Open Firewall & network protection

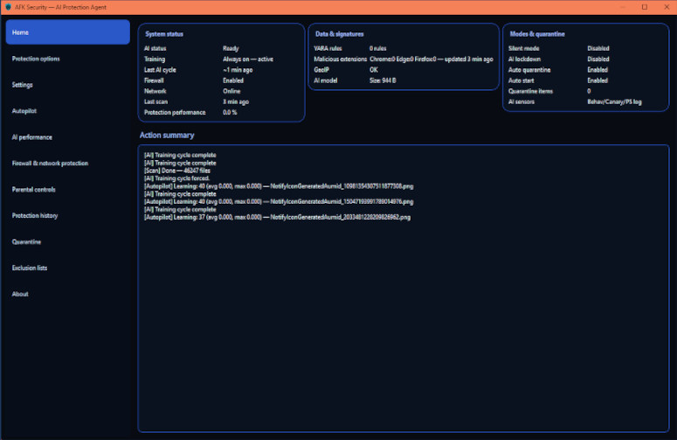tap(67, 164)
